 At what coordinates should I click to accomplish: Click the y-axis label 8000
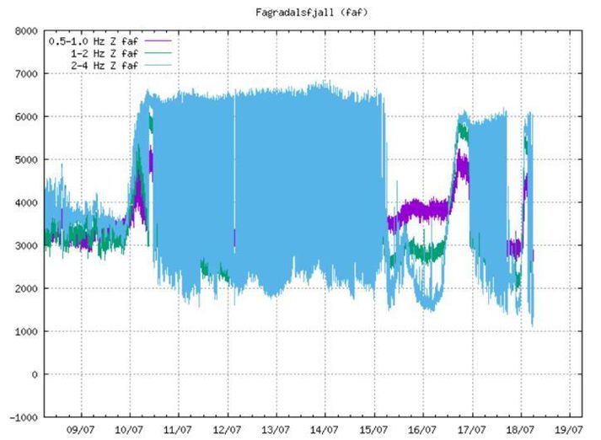click(x=26, y=31)
